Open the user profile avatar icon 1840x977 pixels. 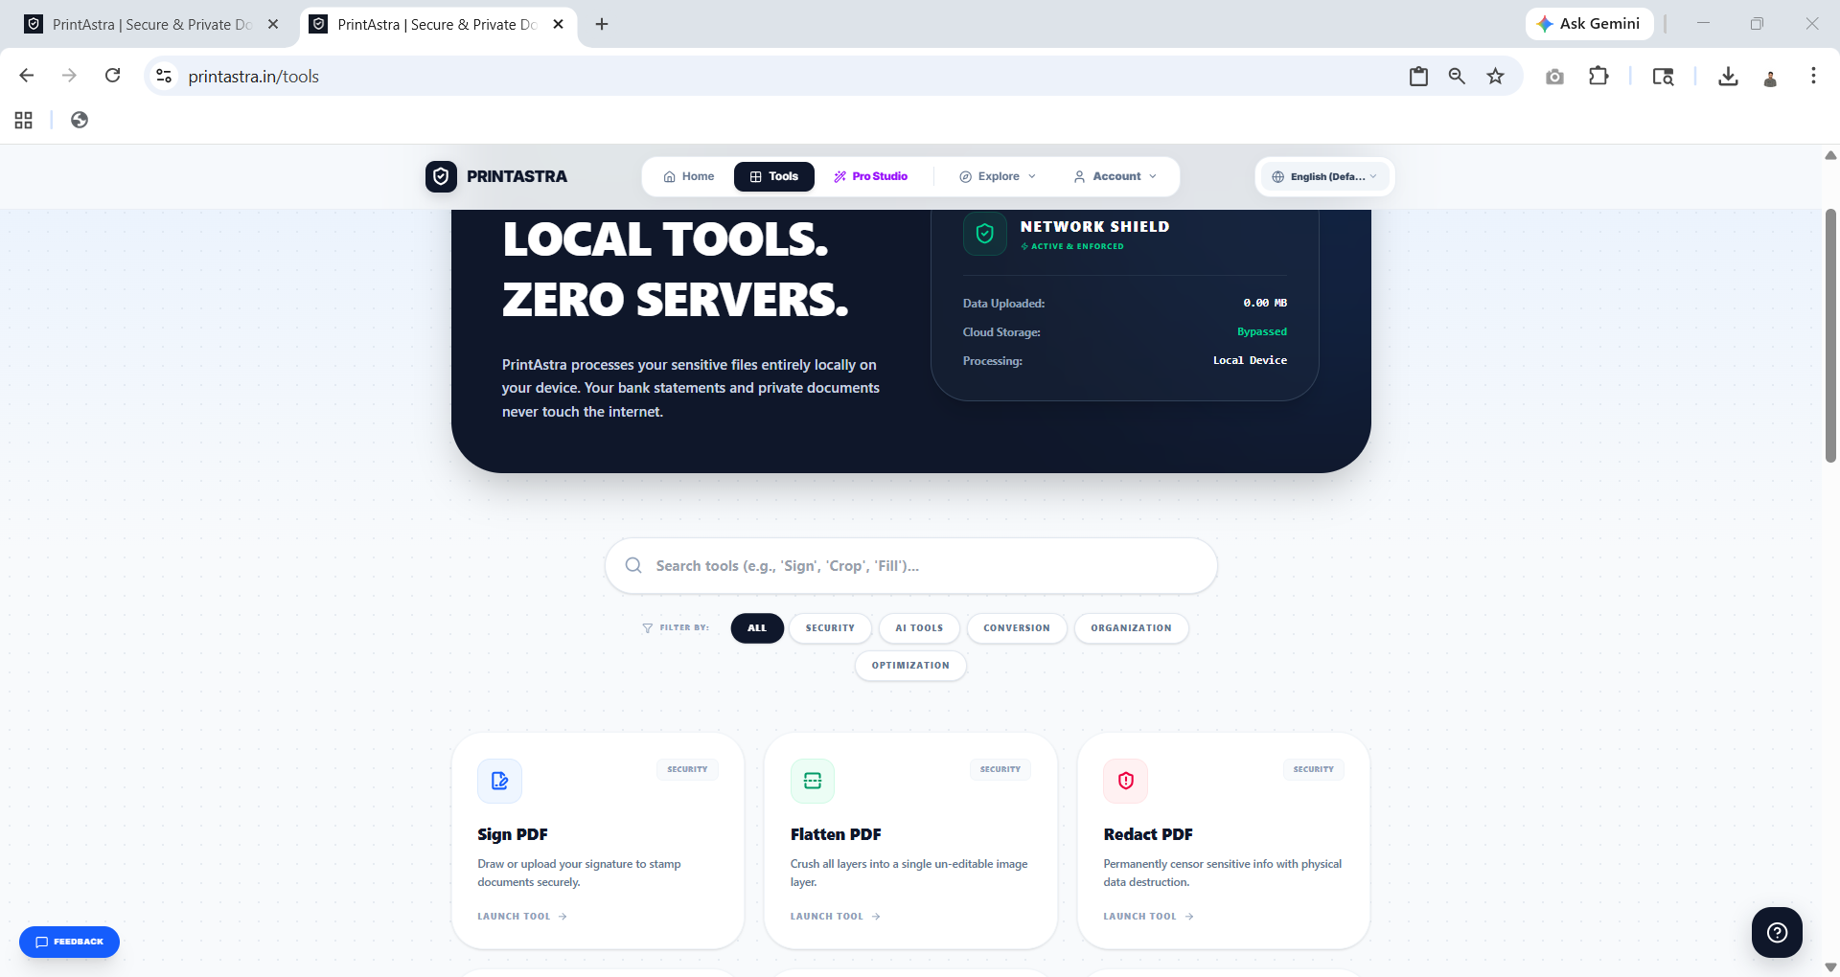(1770, 78)
